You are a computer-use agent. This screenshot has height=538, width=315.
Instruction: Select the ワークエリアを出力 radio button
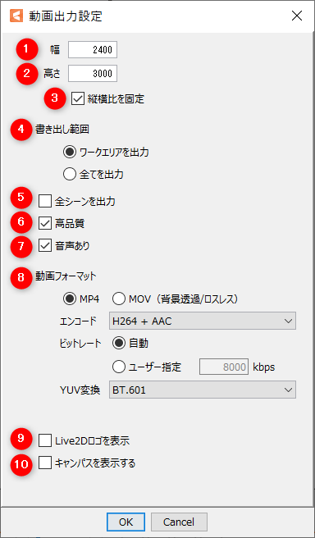click(x=70, y=153)
